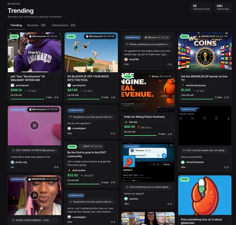The height and width of the screenshot is (225, 236).
Task: Click the 24H Timeframe box
Action: 222,7
